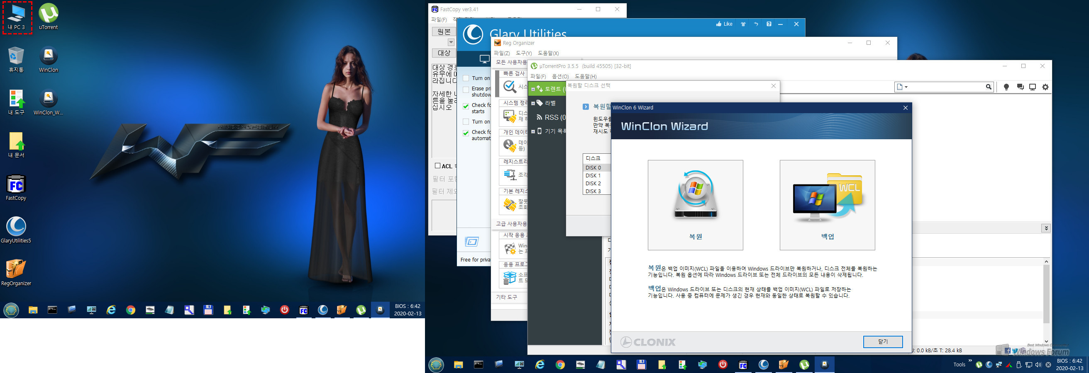Click the lightbulb icon in uTorrent toolbar
This screenshot has width=1089, height=373.
[1006, 87]
